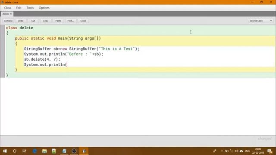
Task: Click the Undo button
Action: tap(21, 21)
